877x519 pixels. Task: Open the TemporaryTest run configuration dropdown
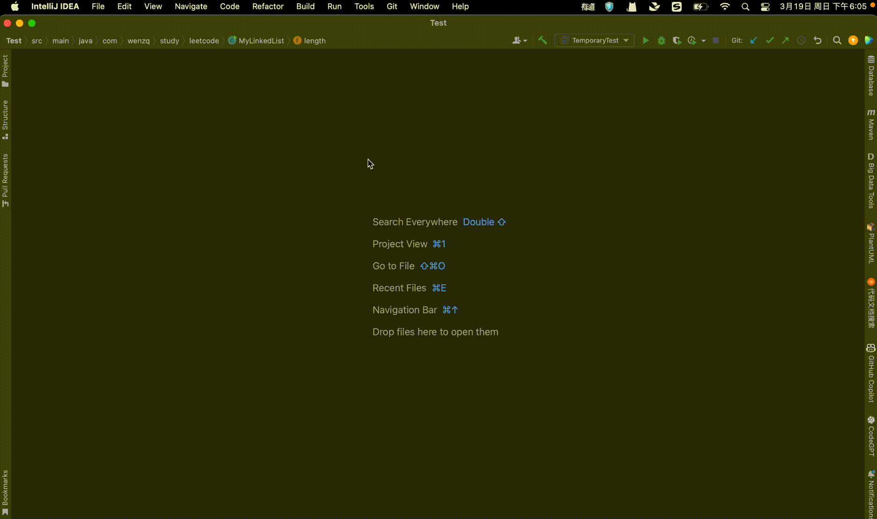point(594,40)
